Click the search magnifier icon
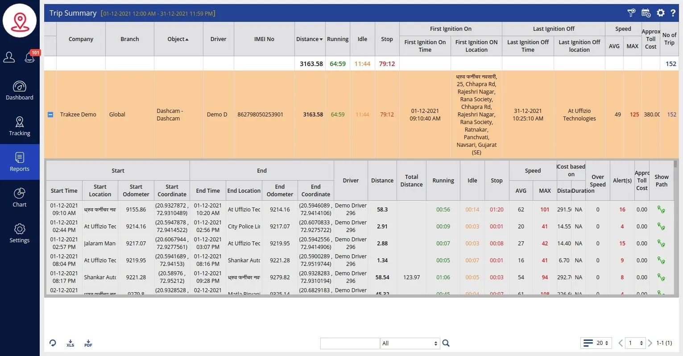The image size is (683, 356). coord(446,343)
